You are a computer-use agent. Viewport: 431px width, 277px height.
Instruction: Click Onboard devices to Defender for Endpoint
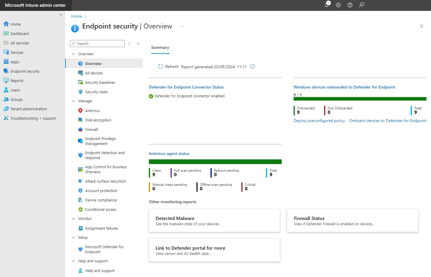[388, 121]
